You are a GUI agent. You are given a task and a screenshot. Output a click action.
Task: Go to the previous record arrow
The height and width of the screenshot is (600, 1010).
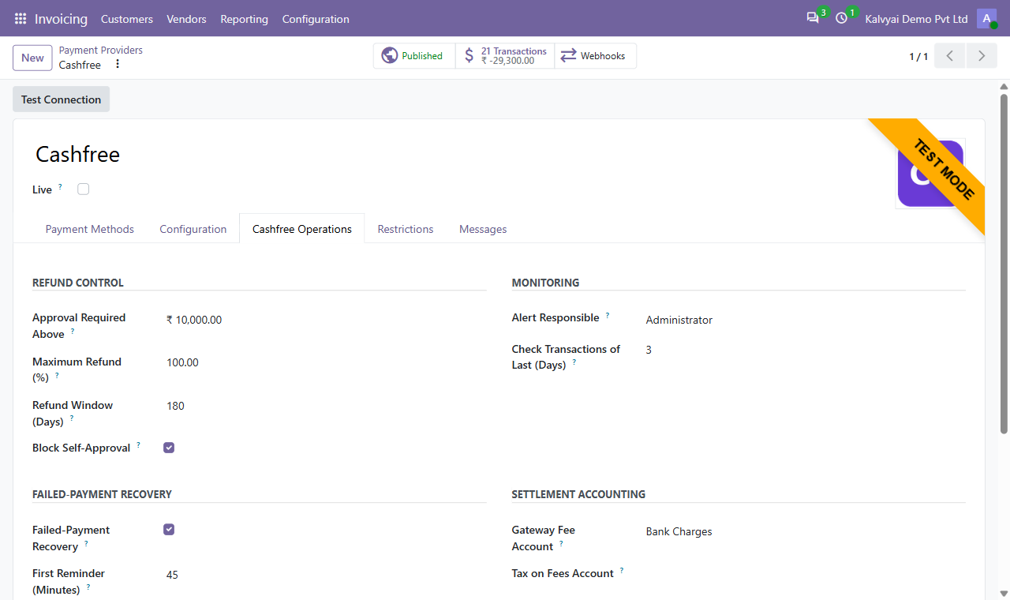(950, 56)
